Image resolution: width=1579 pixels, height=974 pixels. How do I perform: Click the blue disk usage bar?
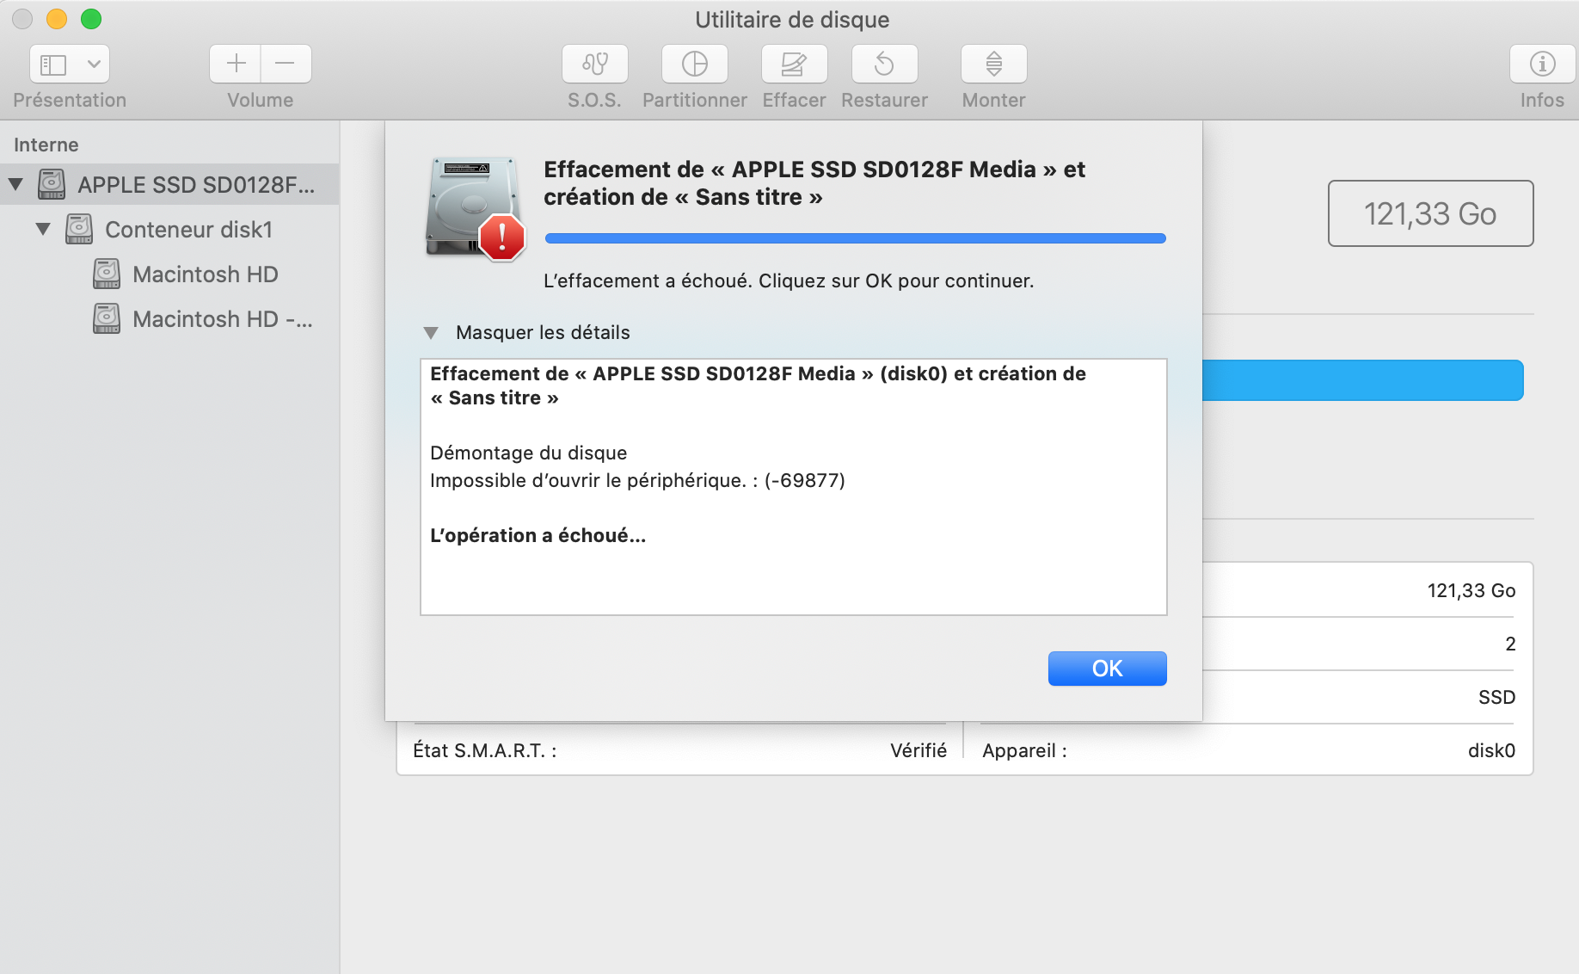coord(1362,380)
